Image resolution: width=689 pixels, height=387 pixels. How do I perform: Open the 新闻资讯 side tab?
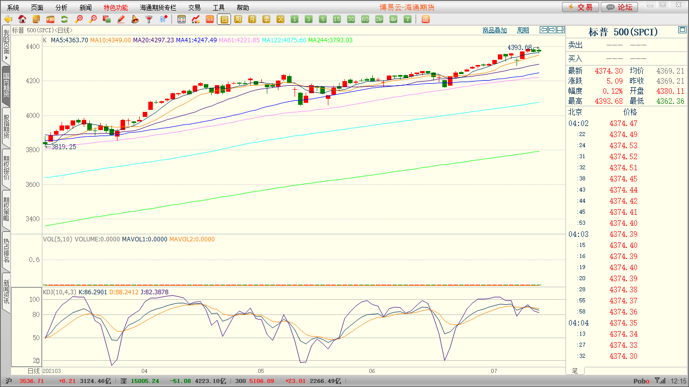coord(6,292)
